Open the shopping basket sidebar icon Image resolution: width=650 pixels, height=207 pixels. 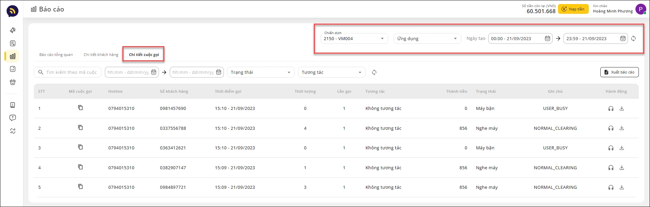tap(13, 82)
